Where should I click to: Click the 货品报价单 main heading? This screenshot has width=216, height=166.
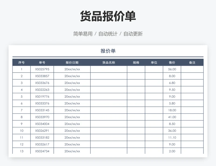tap(108, 16)
